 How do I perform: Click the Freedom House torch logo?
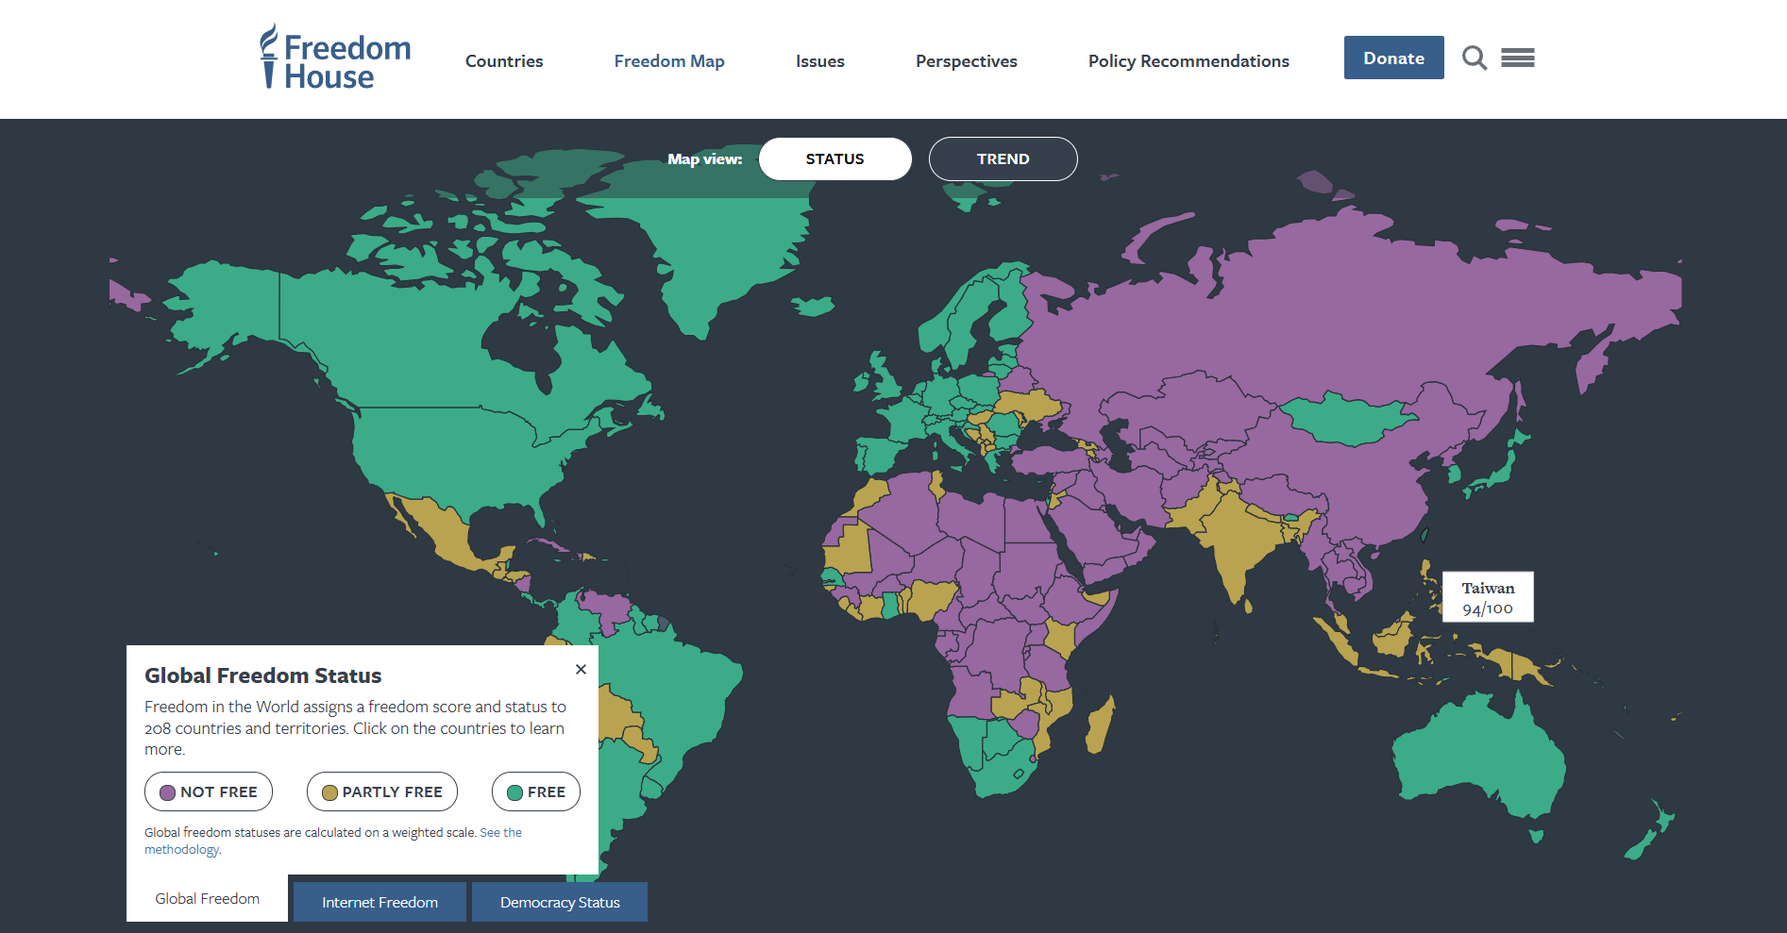(x=269, y=57)
